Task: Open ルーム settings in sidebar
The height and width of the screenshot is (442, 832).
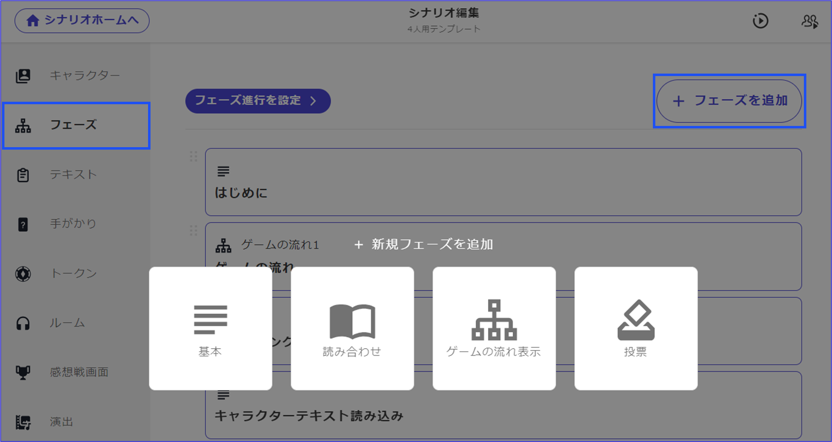Action: [67, 323]
